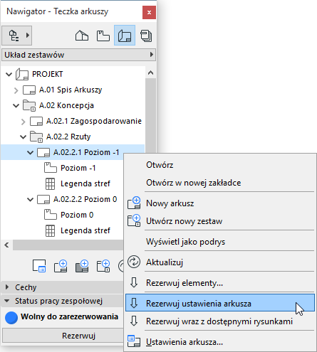Collapse the PROJEKT root node

[x=9, y=74]
